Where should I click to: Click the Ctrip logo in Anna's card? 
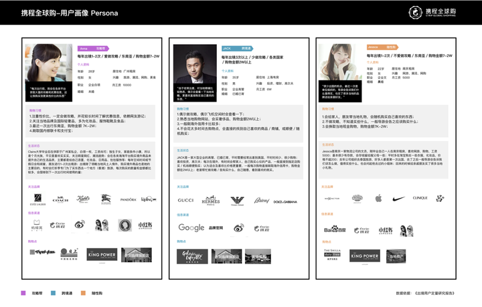[x=58, y=225]
